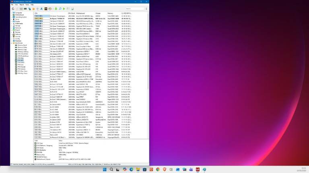Select the Memory Read benchmark in the tree
The width and height of the screenshot is (309, 173).
tap(22, 45)
